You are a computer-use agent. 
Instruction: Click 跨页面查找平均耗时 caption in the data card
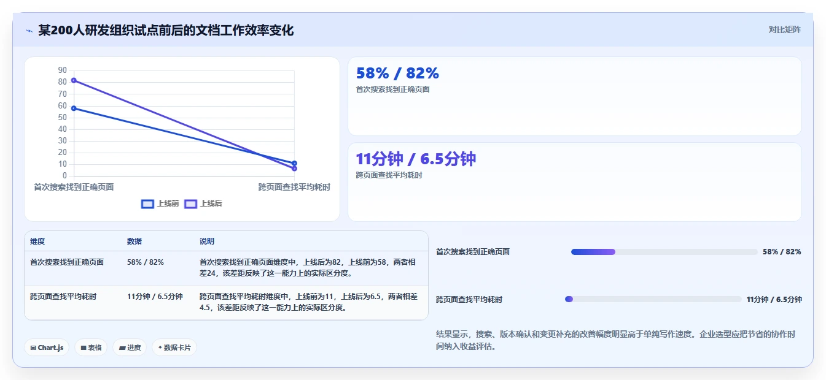[389, 175]
